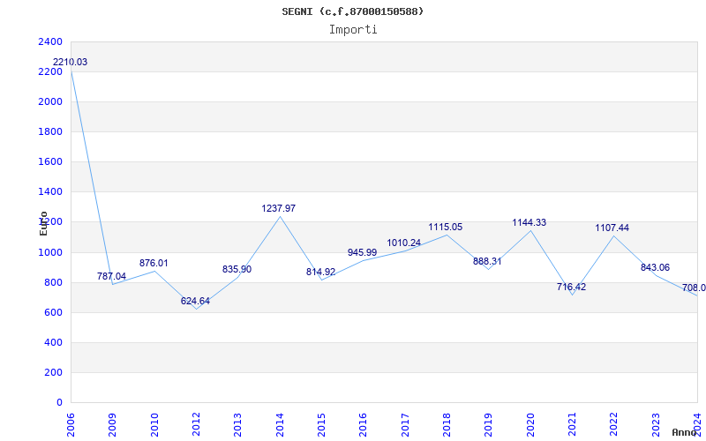Select the 1144.33 value label

pos(529,223)
